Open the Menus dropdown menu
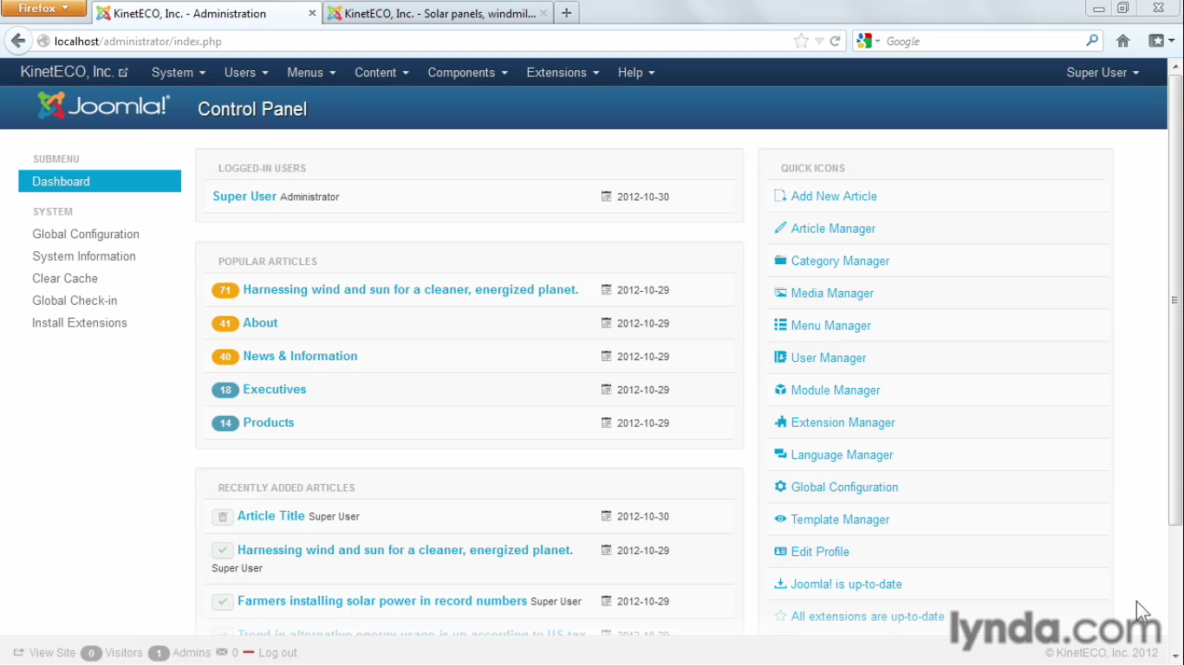The image size is (1184, 665). pyautogui.click(x=311, y=73)
